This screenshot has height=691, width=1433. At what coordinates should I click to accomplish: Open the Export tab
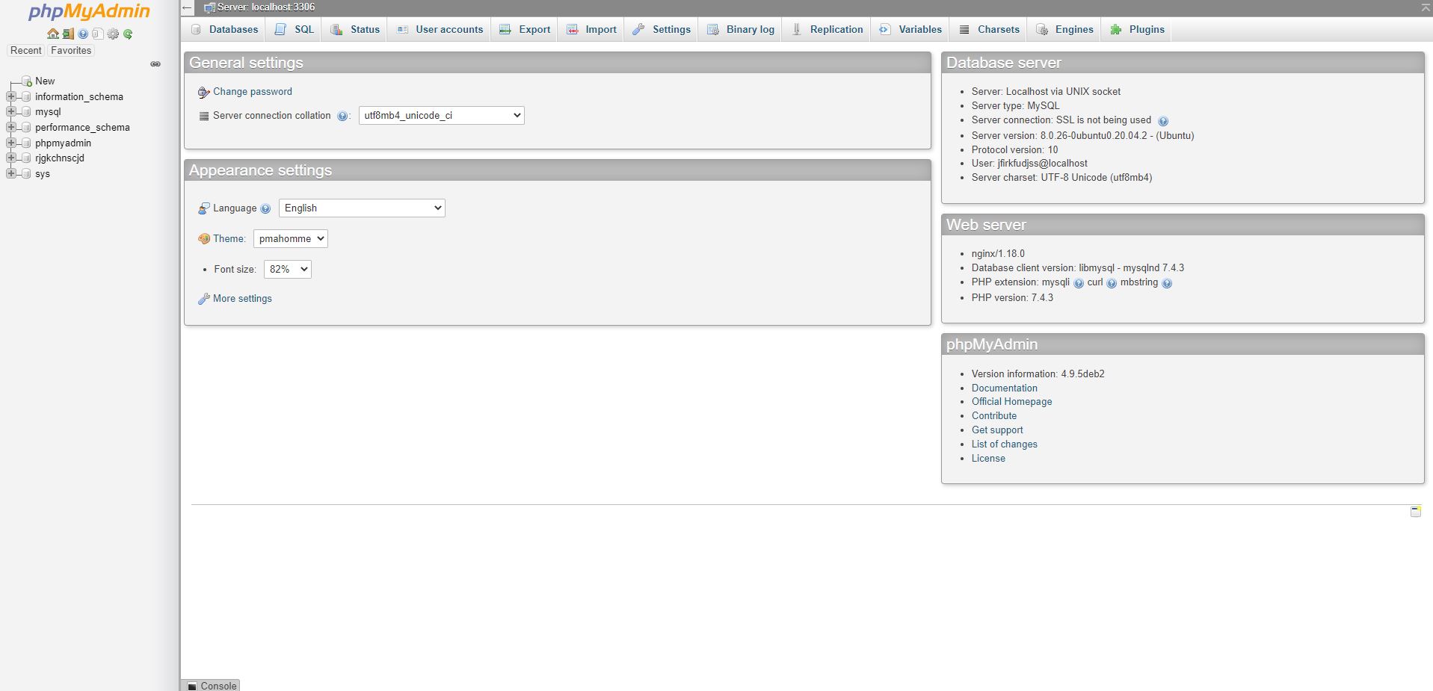[x=525, y=29]
